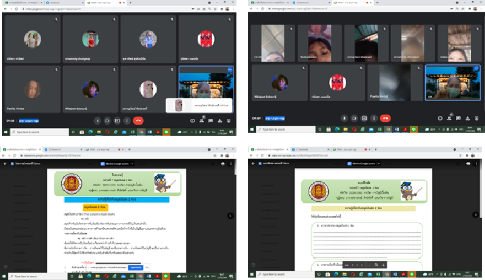
Task: Show participants list in the 09:49 call
Action: tap(449, 118)
